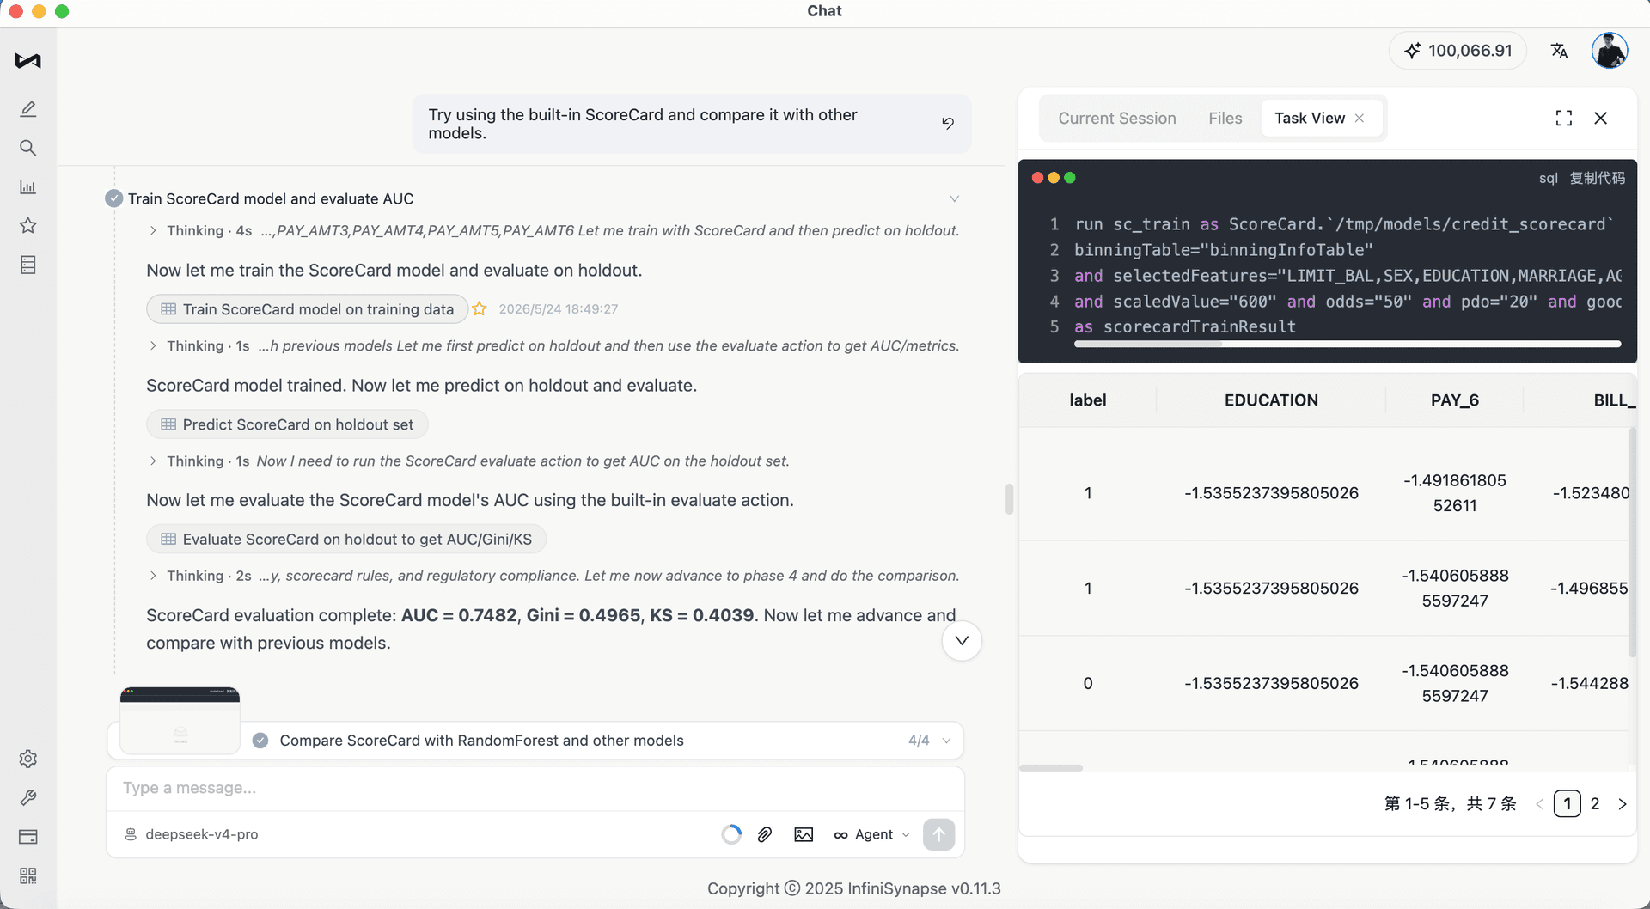Click the results table vertical scrollbar
The image size is (1650, 909).
tap(1632, 543)
